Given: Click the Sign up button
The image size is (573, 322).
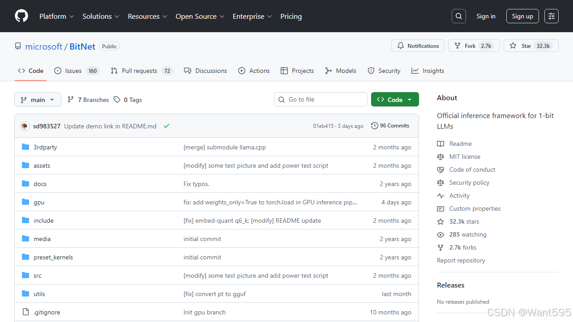Looking at the screenshot, I should 522,16.
